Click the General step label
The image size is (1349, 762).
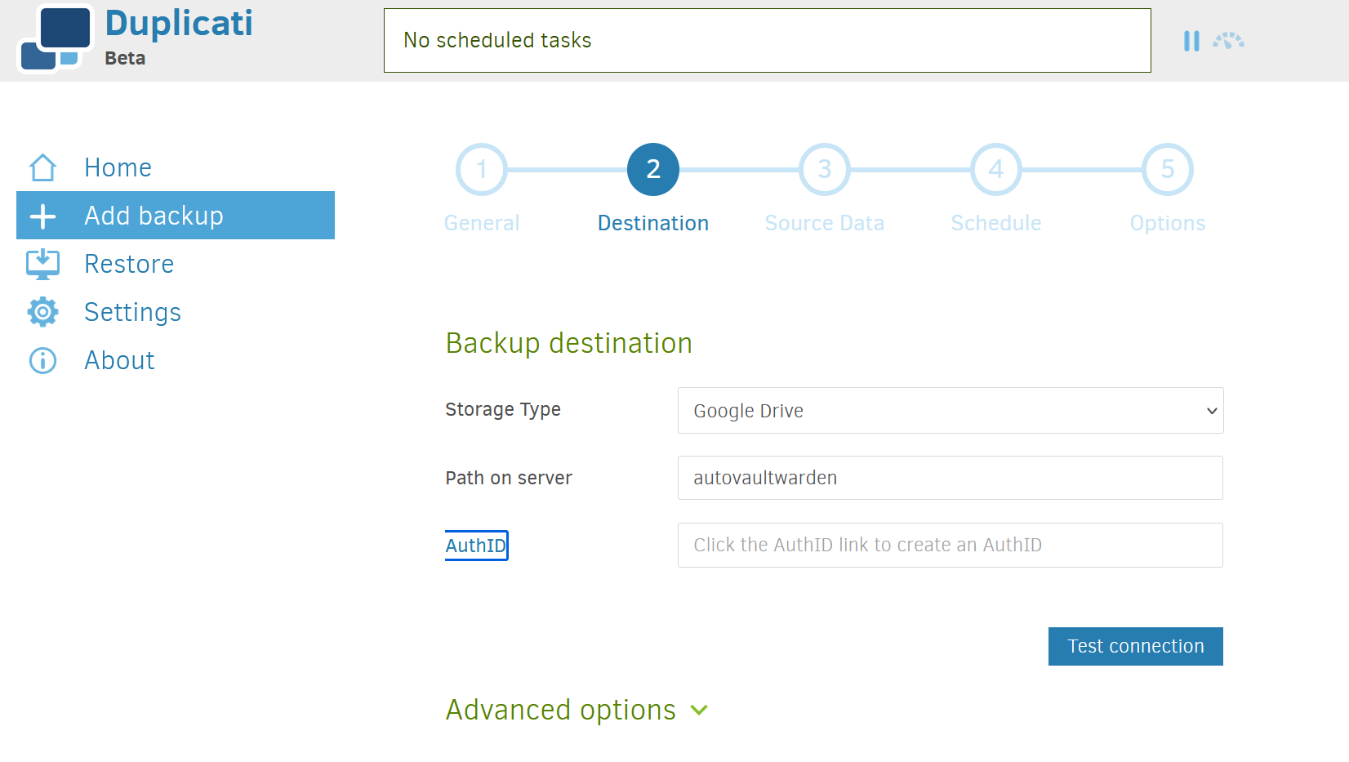pyautogui.click(x=482, y=223)
